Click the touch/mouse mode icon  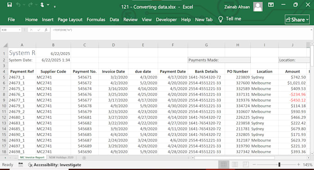(x=42, y=5)
